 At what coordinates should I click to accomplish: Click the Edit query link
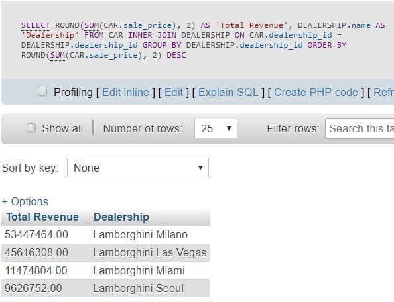[174, 92]
